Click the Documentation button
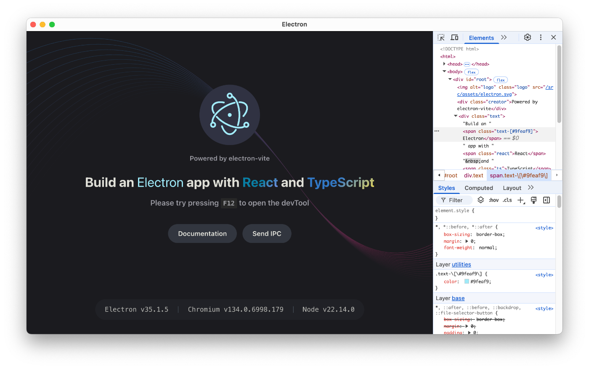The width and height of the screenshot is (589, 369). [202, 234]
